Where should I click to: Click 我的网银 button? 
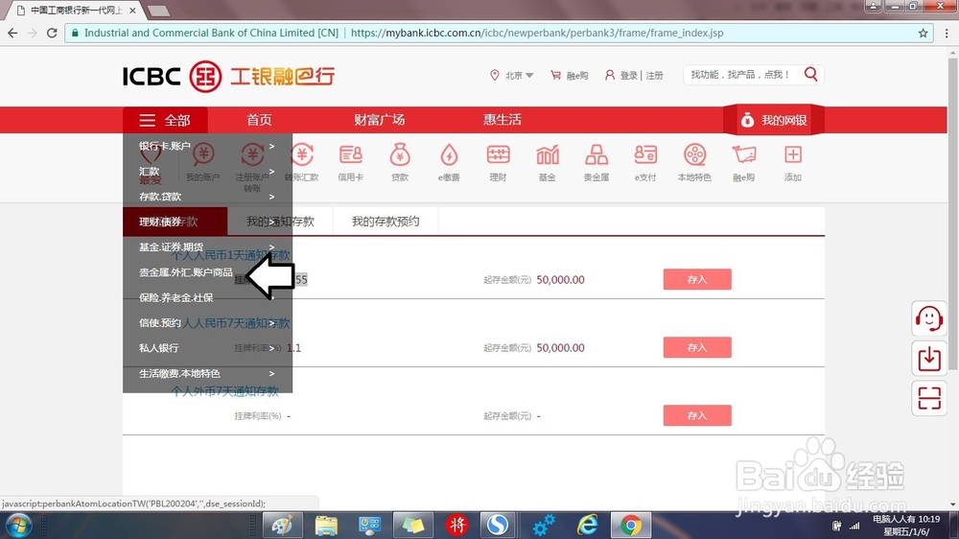point(774,121)
